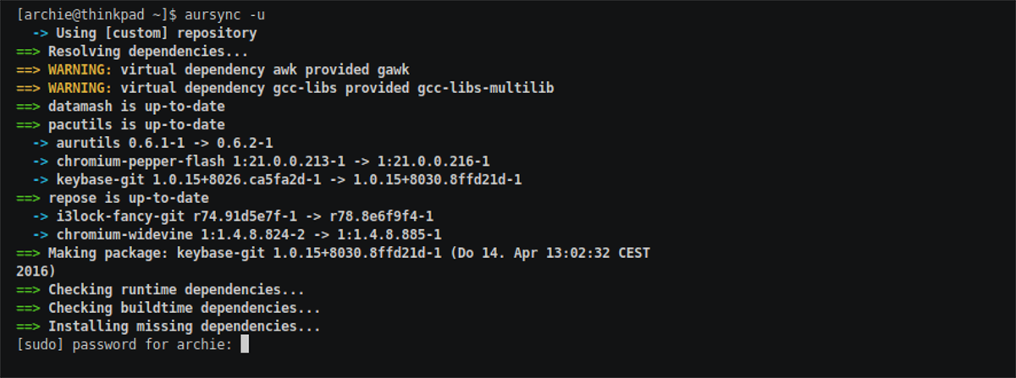Screen dimensions: 1016x378
Task: Click the yellow arrow before gcc-libs WARNING
Action: point(28,88)
